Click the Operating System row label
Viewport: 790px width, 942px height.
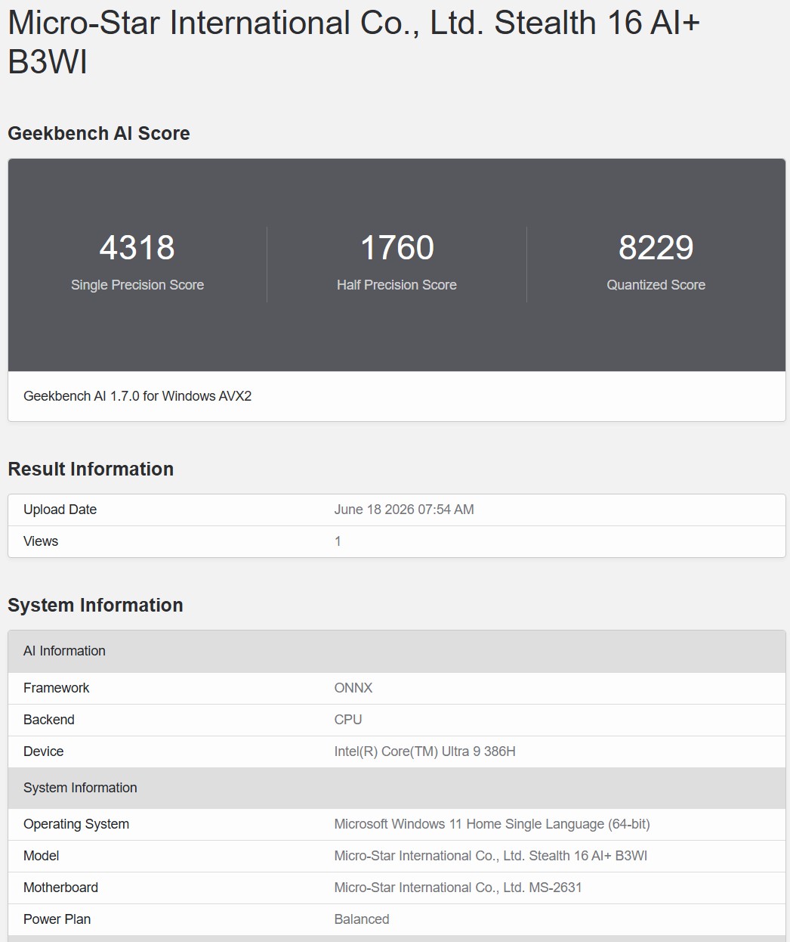[x=76, y=824]
